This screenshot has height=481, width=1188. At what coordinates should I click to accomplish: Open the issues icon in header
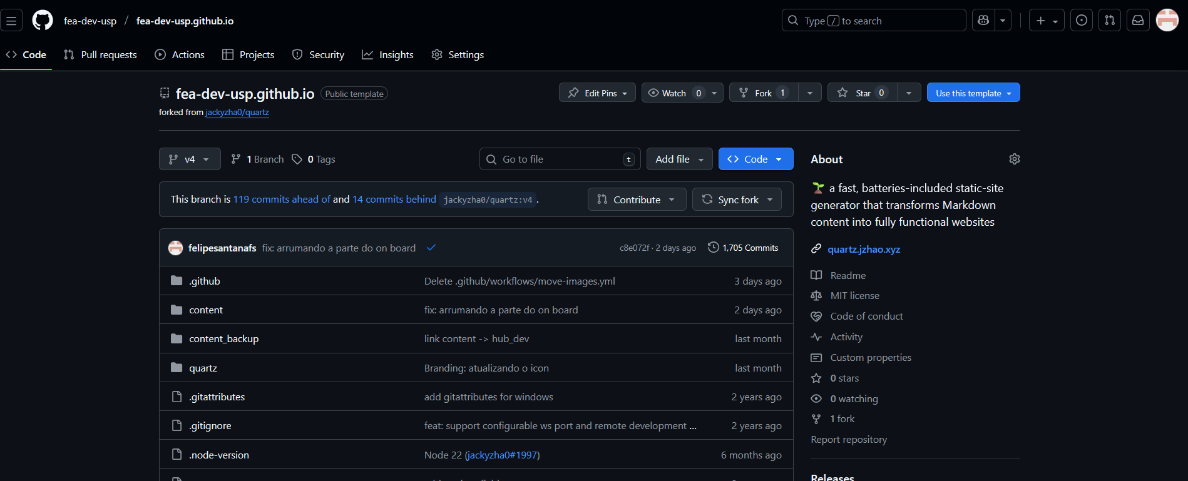(1082, 21)
